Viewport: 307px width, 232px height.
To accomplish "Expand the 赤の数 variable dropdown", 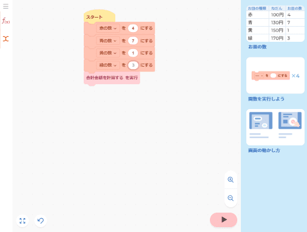I will click(x=108, y=28).
